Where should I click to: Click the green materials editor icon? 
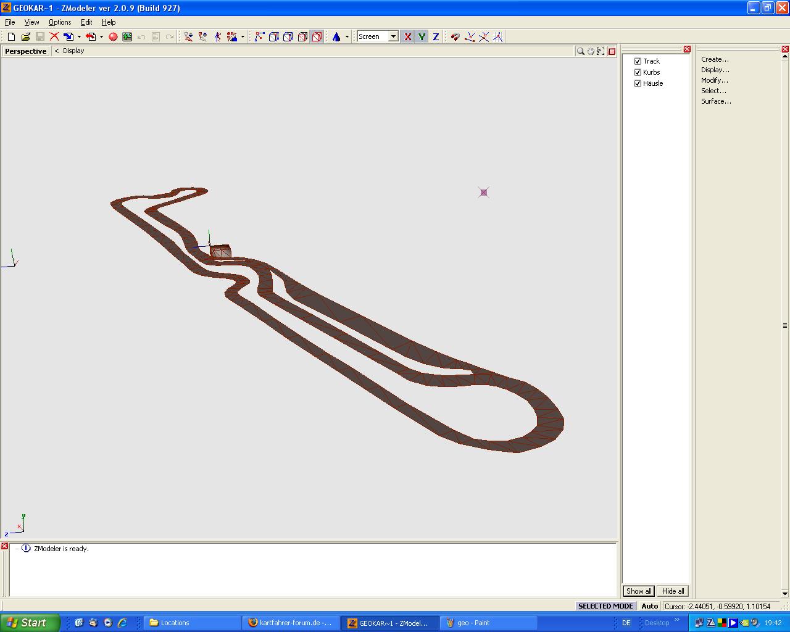[x=127, y=37]
